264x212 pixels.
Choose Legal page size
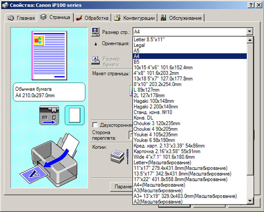pos(190,45)
